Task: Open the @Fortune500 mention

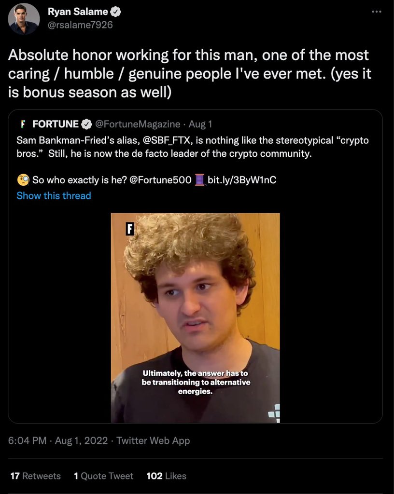Action: [x=161, y=180]
